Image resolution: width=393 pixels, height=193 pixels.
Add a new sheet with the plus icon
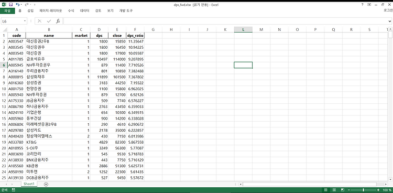pyautogui.click(x=46, y=184)
